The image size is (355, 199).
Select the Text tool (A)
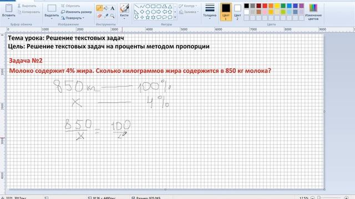[112, 8]
